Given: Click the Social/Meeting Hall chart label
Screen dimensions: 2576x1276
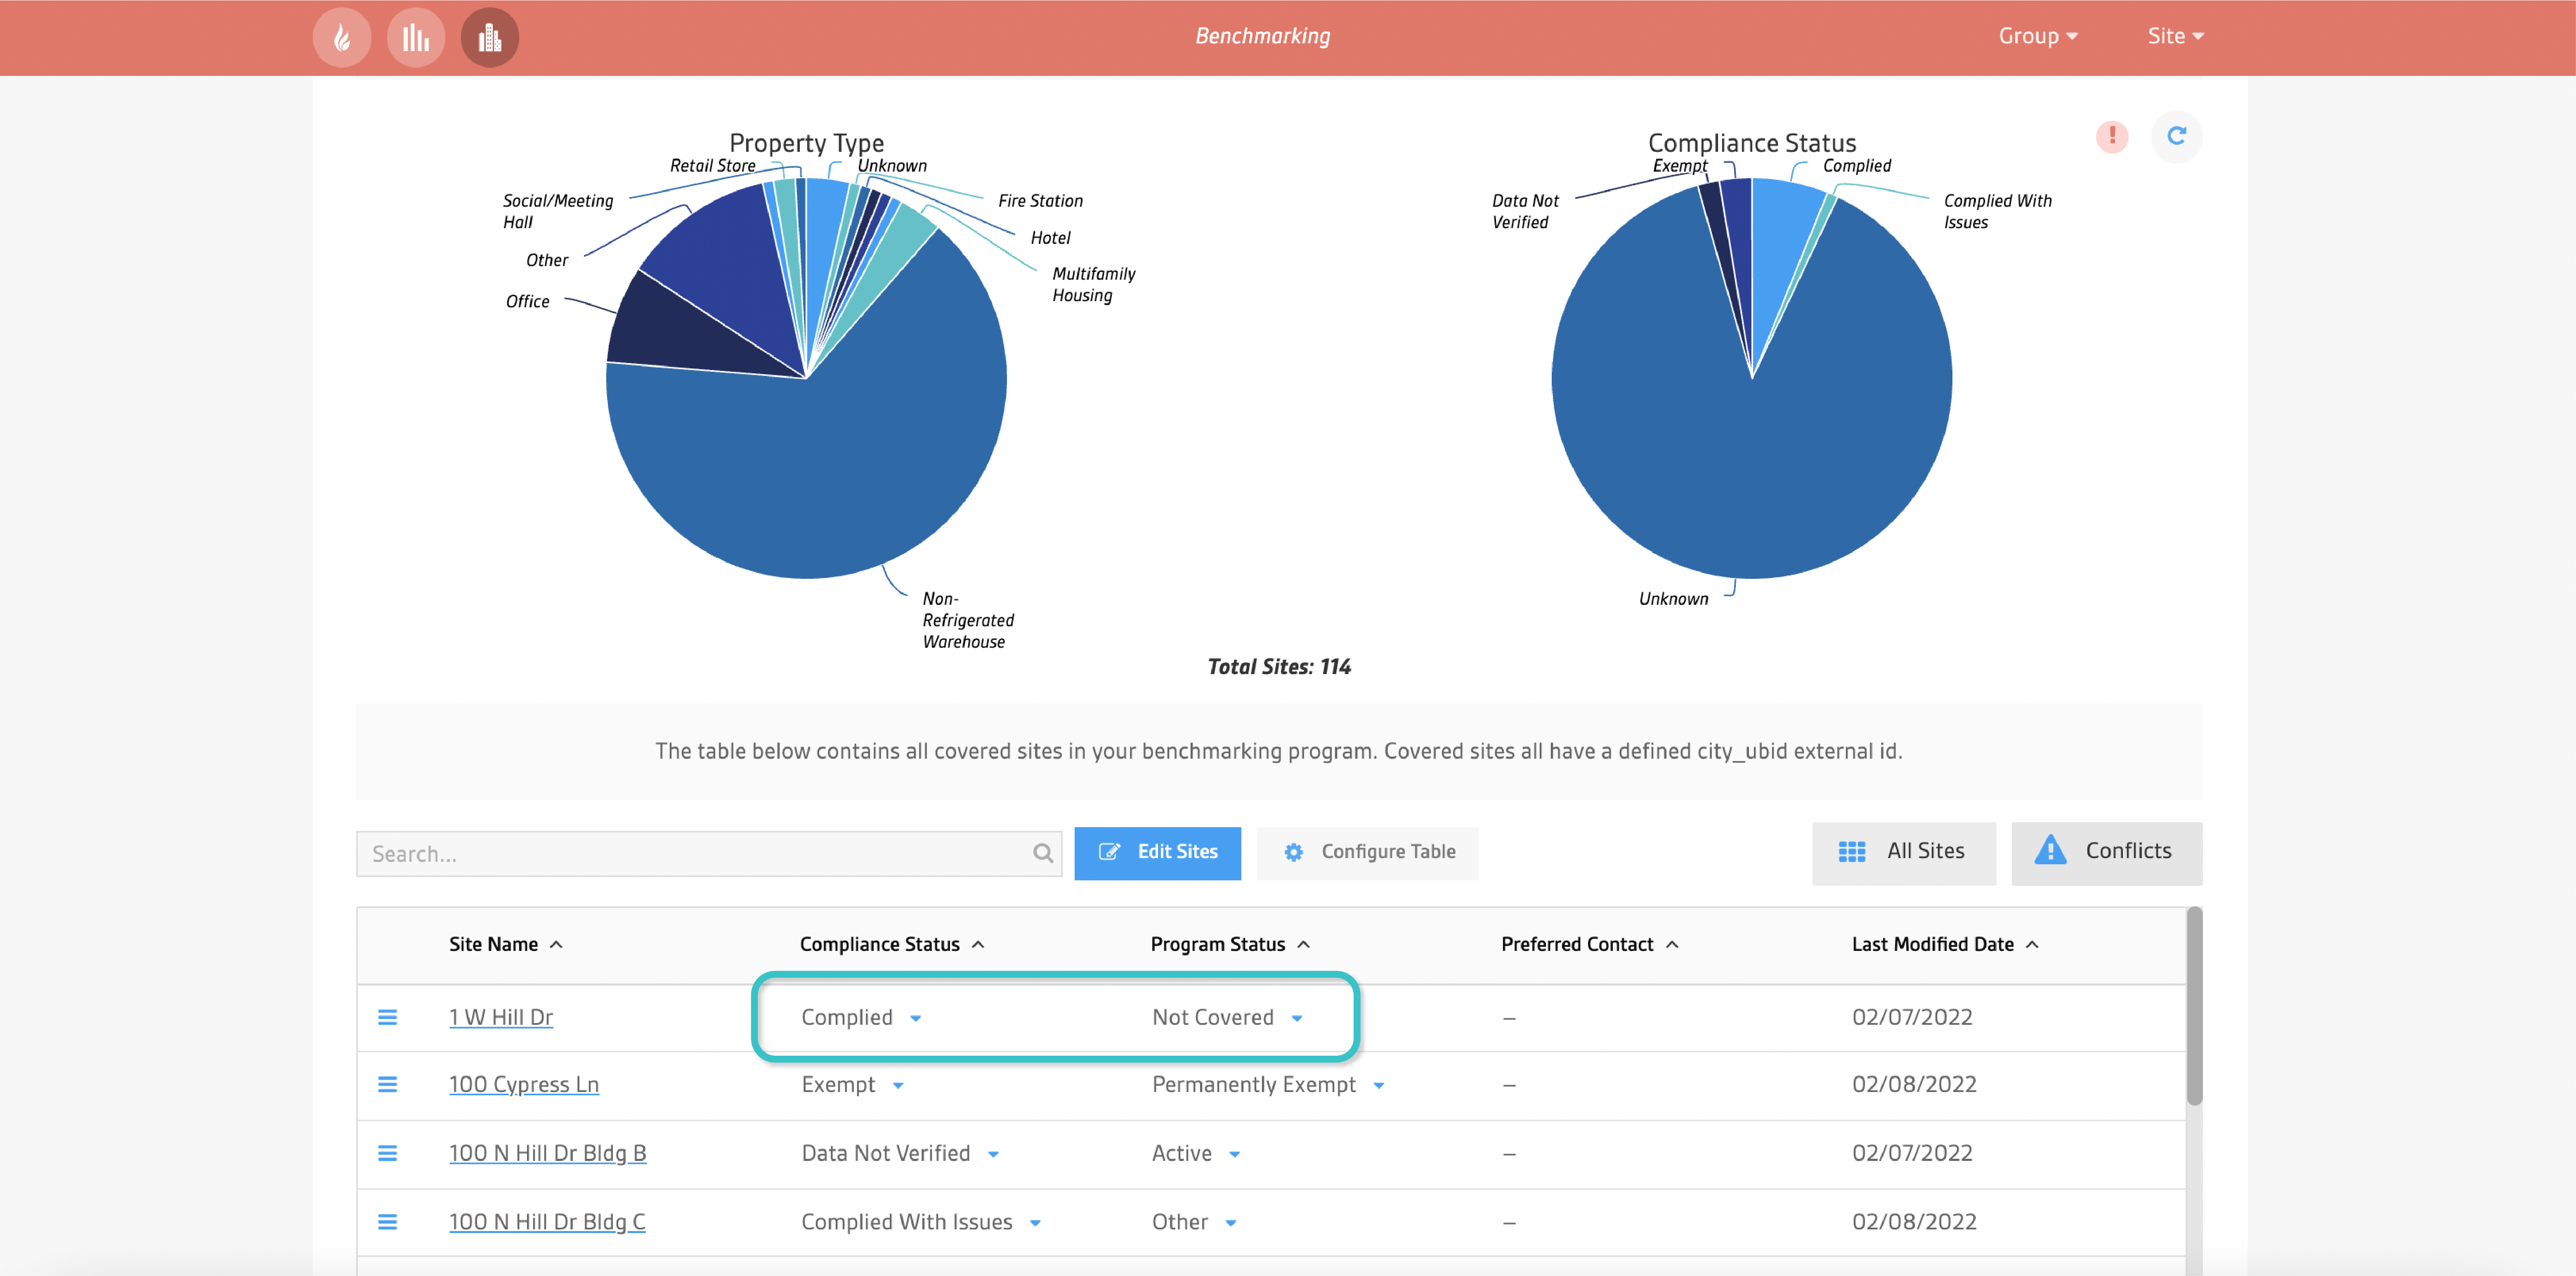Looking at the screenshot, I should (558, 212).
